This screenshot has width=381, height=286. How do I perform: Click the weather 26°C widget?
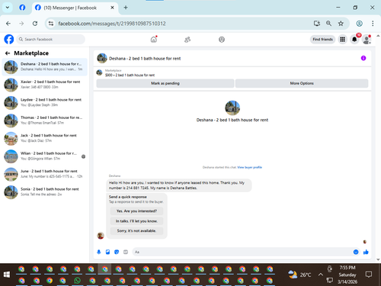click(x=299, y=275)
